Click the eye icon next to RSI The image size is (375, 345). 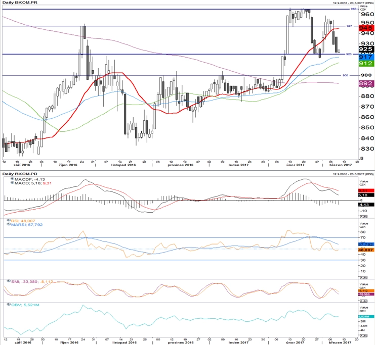pyautogui.click(x=9, y=220)
